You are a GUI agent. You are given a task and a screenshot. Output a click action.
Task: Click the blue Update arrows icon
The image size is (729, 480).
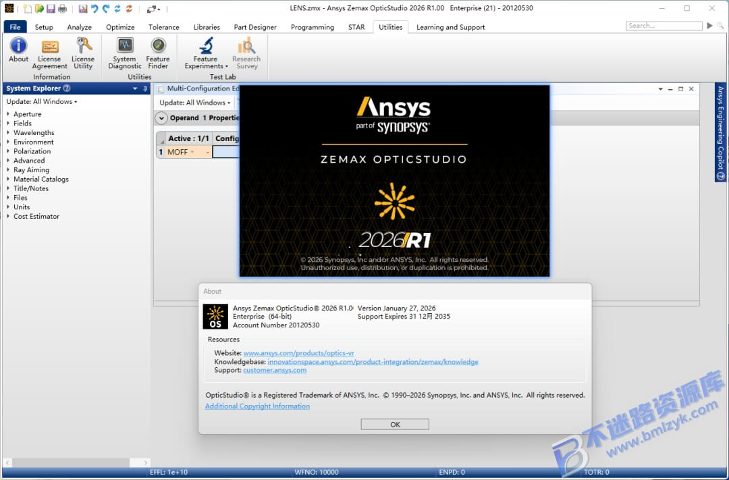[117, 8]
